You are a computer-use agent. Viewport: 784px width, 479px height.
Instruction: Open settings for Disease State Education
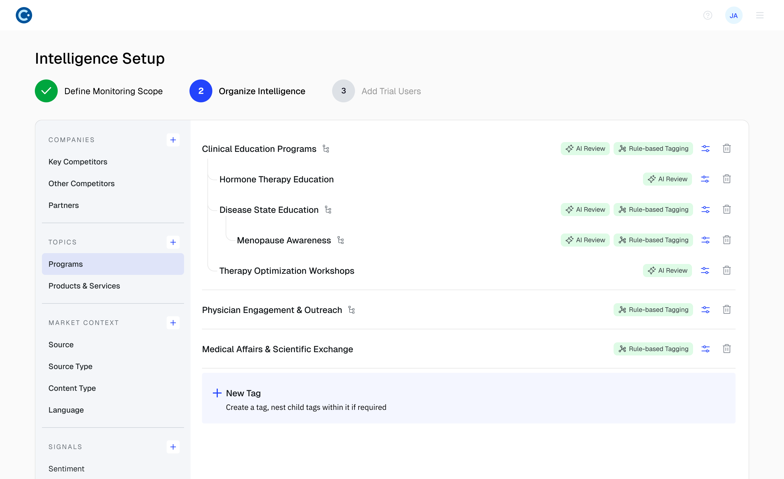(705, 210)
